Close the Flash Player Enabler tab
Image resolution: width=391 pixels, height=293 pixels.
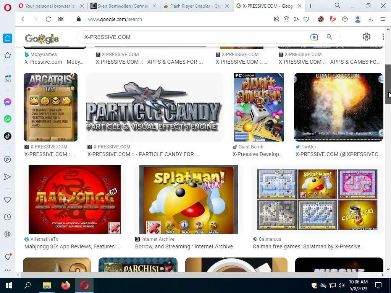click(227, 6)
